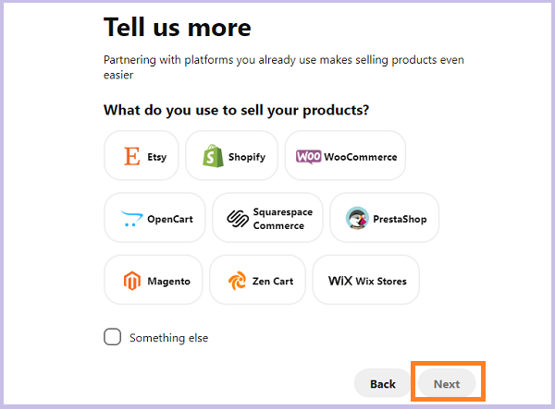Screen dimensions: 555x409
Task: Pick the PrestaShop platform chip
Action: click(385, 218)
